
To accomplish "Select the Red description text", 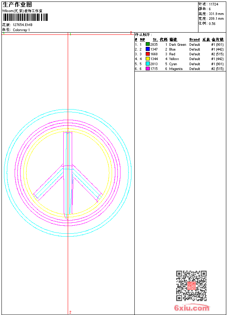I will (x=172, y=54).
